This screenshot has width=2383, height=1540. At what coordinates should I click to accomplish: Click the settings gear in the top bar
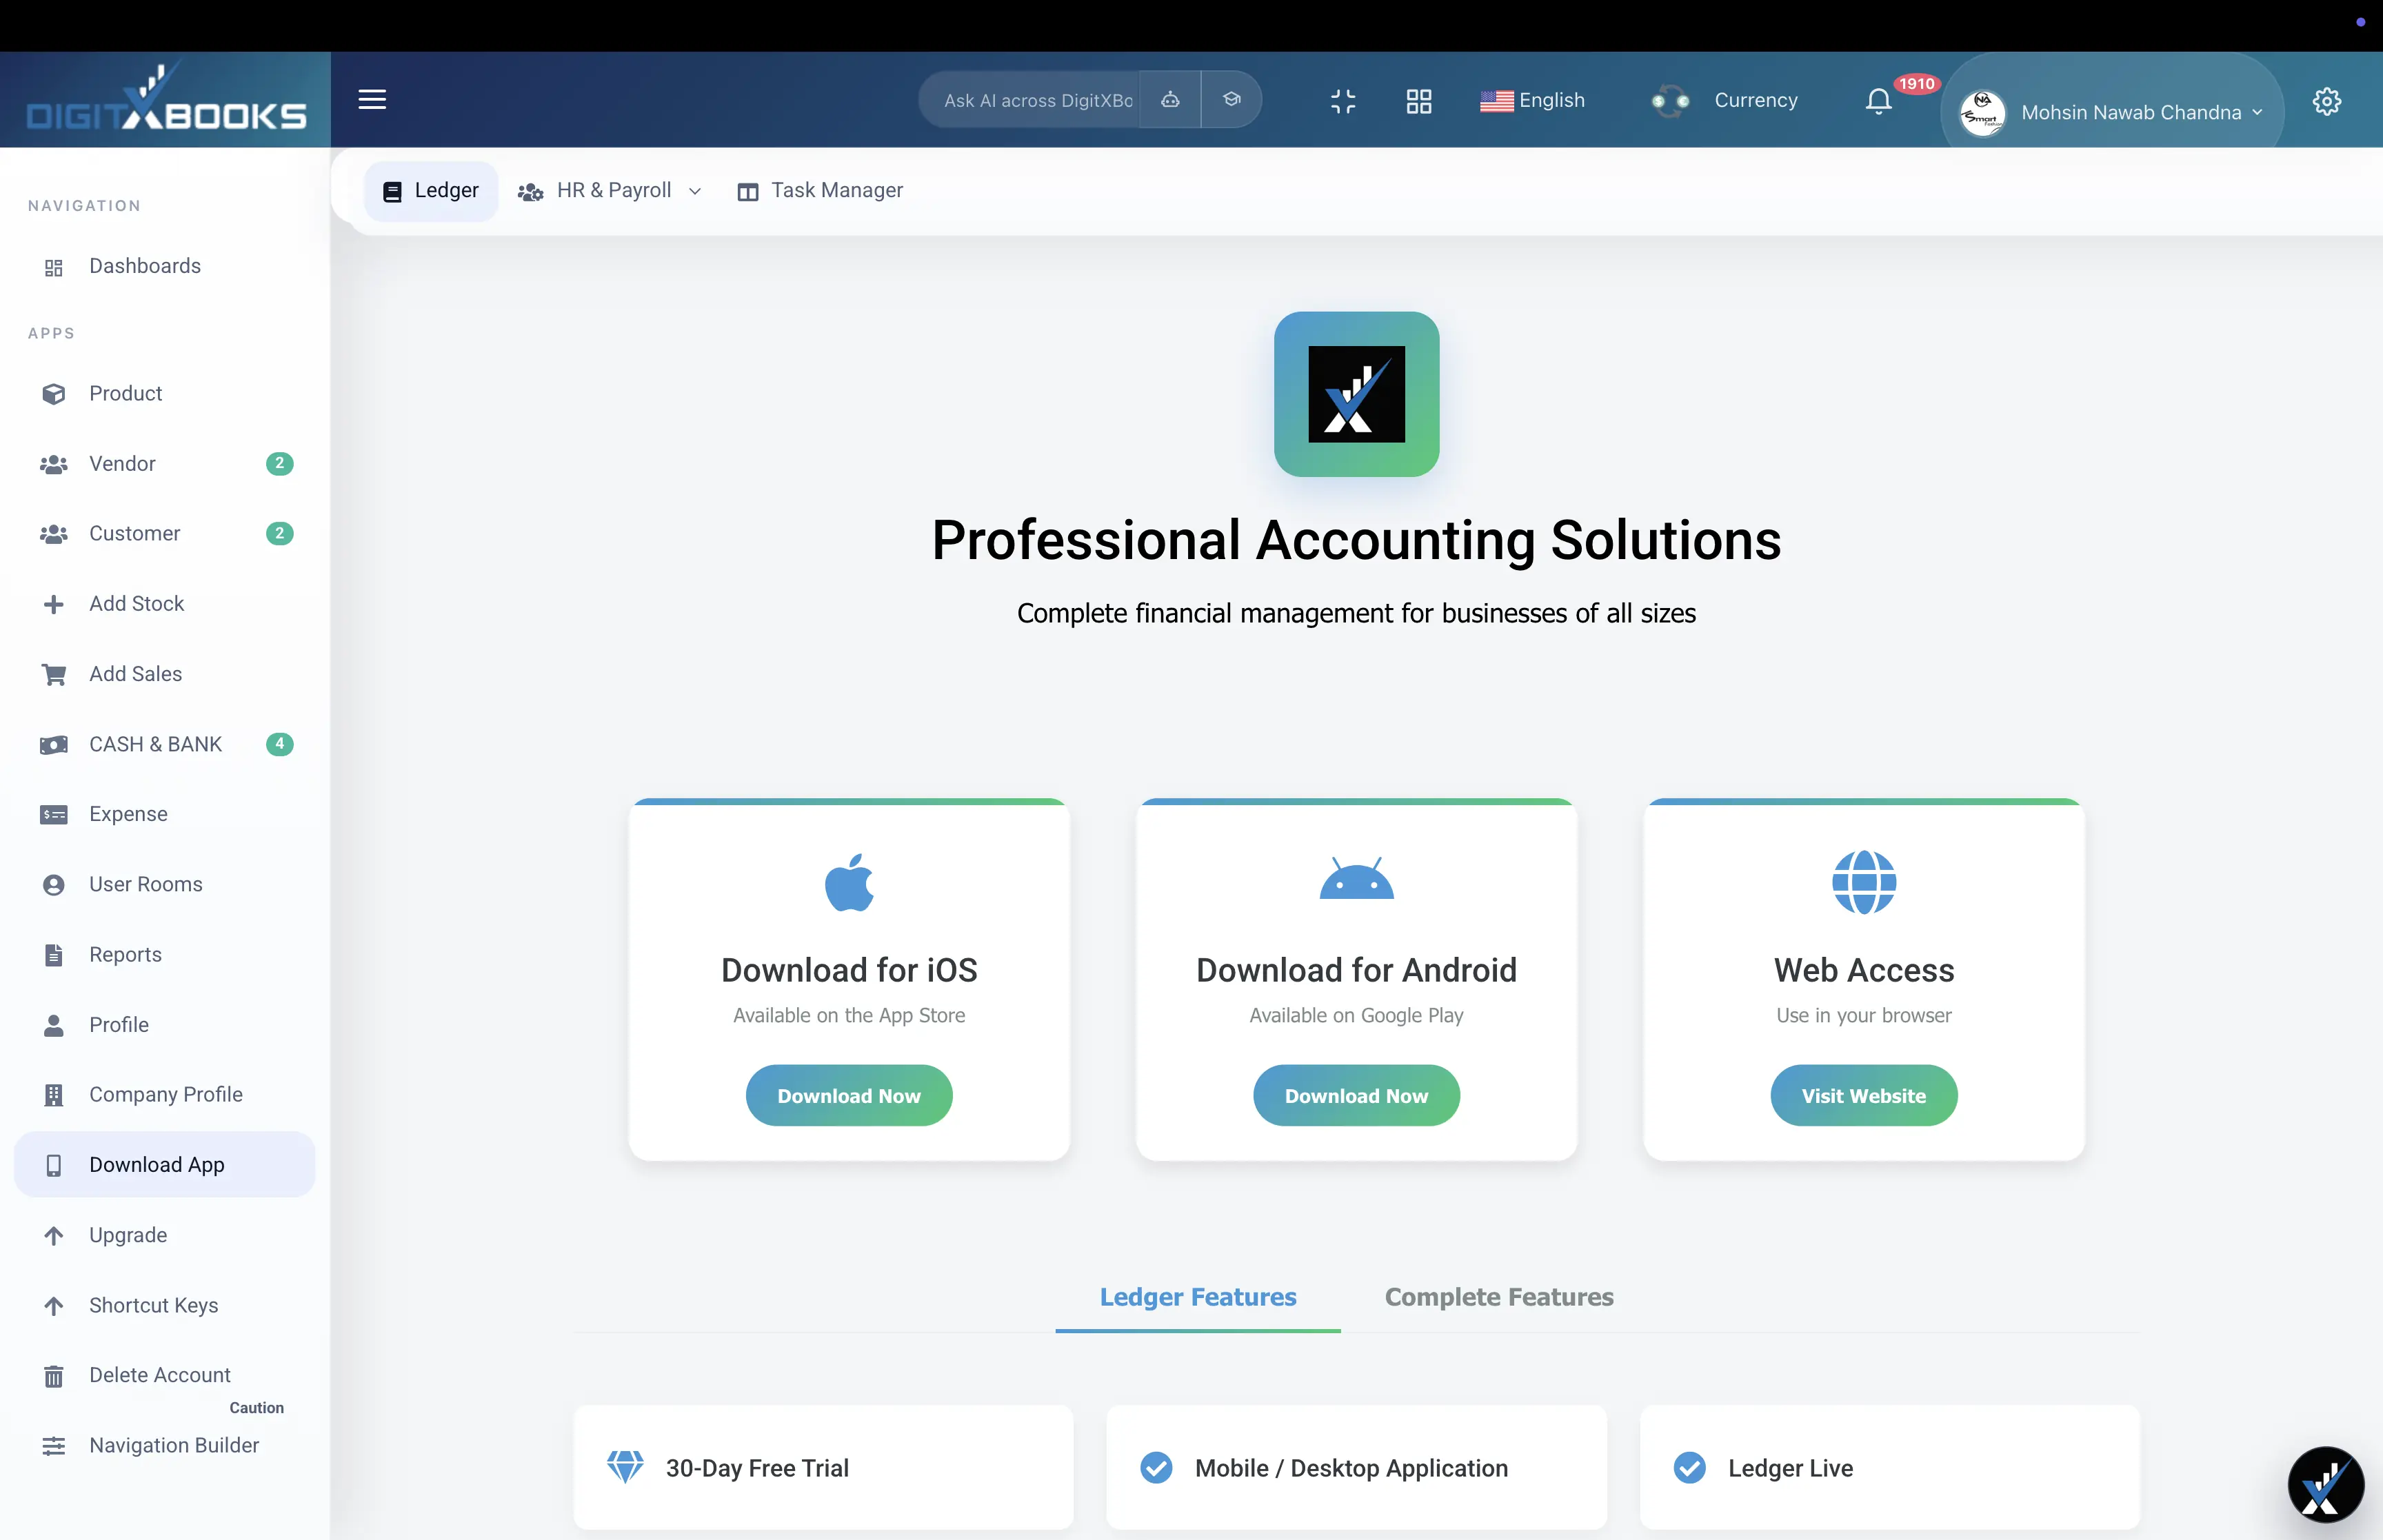coord(2327,100)
